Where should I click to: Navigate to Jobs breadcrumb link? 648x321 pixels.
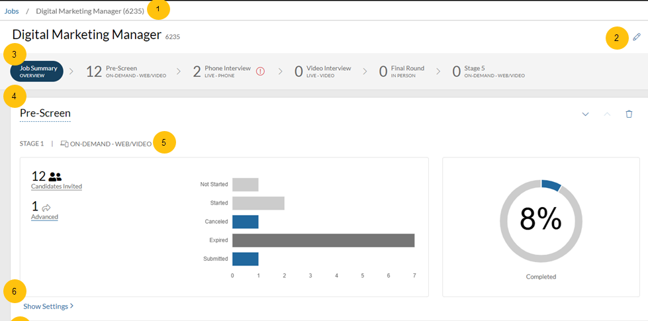coord(11,11)
